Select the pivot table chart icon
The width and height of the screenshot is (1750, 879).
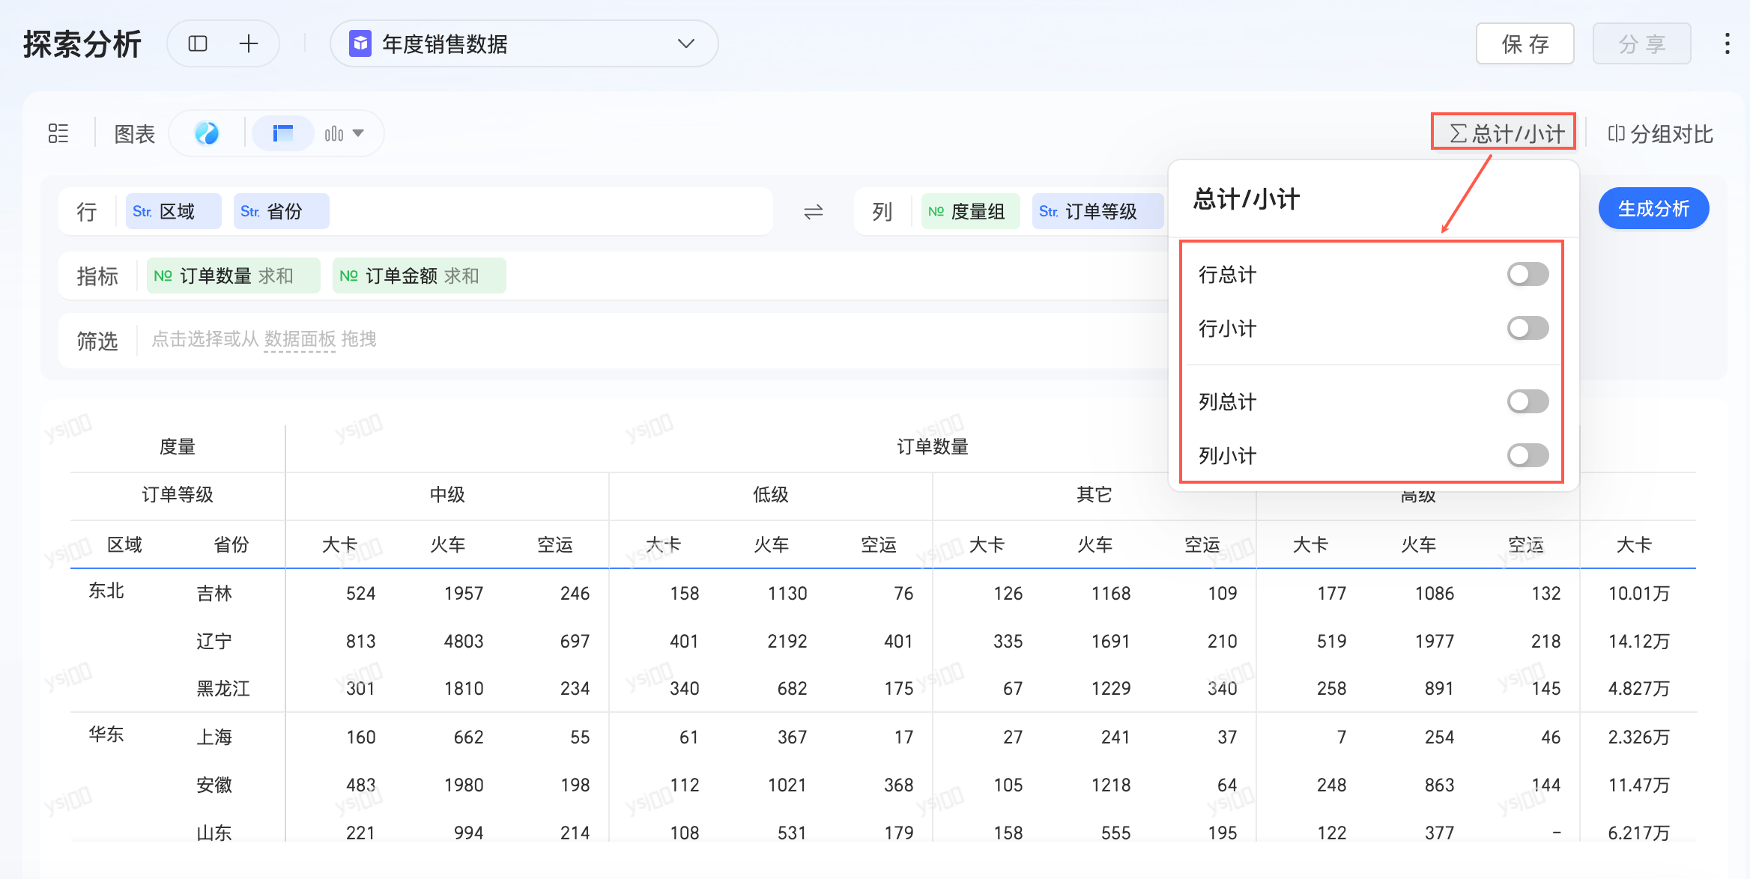(x=282, y=134)
